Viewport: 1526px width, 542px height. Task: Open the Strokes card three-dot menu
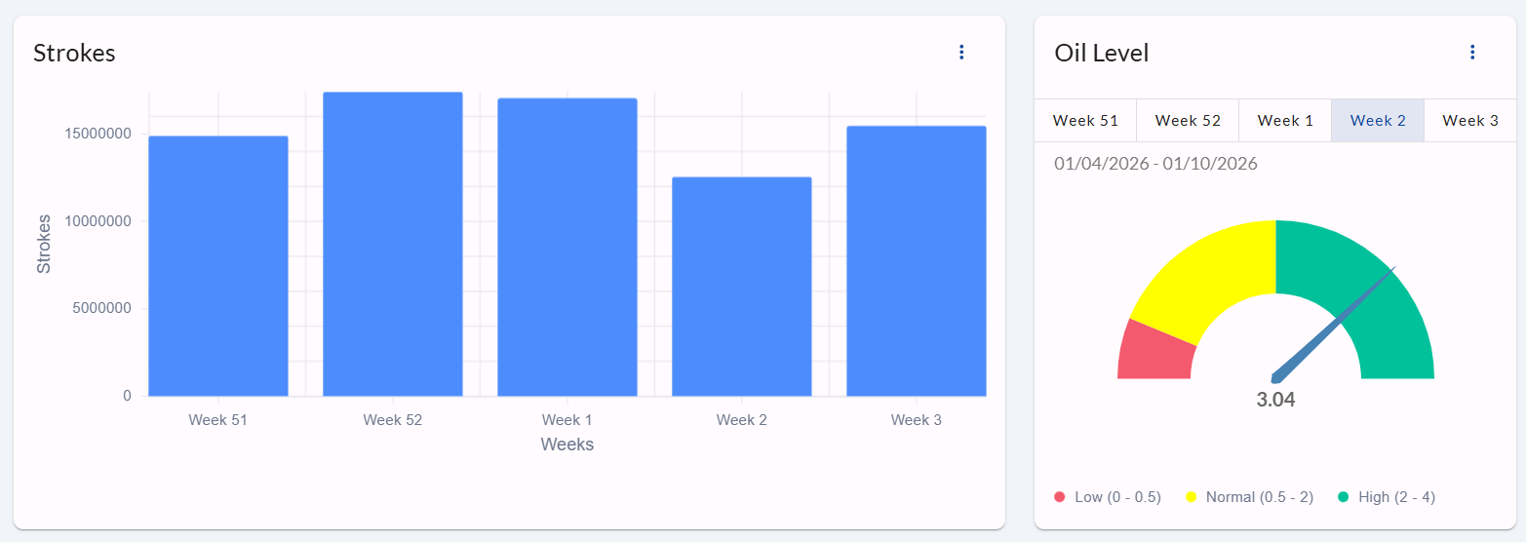click(x=961, y=53)
